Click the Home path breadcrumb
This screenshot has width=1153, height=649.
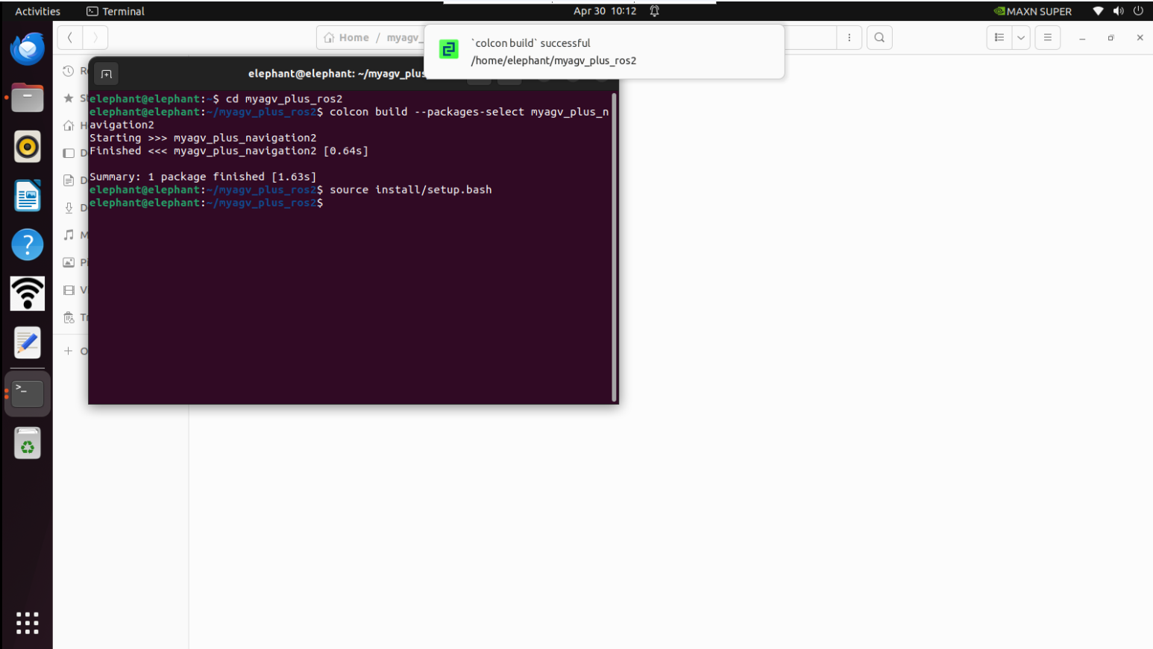pyautogui.click(x=347, y=37)
